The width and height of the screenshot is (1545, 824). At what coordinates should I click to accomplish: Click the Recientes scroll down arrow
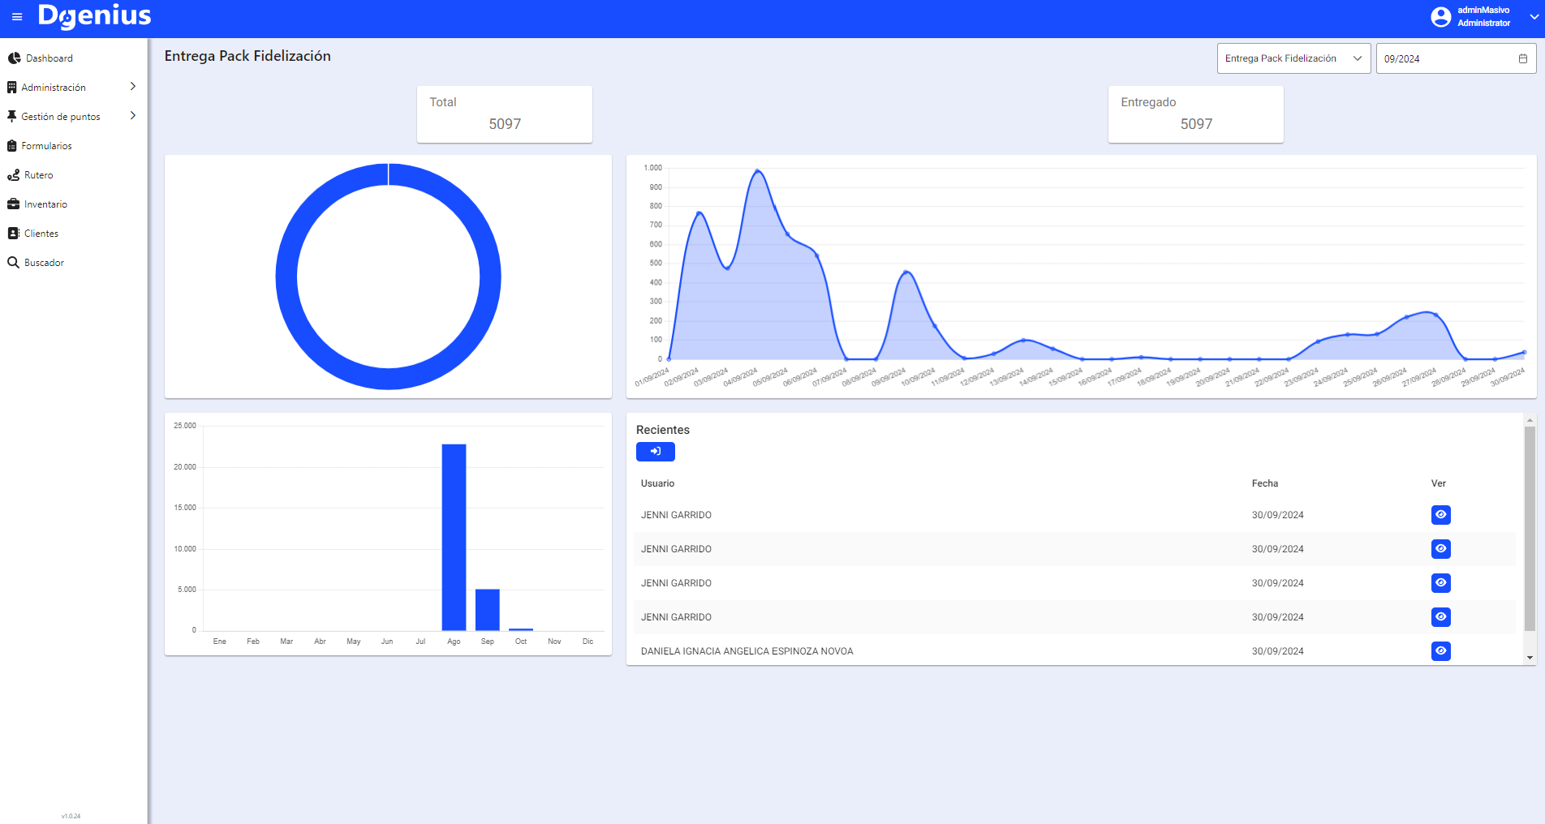point(1530,658)
